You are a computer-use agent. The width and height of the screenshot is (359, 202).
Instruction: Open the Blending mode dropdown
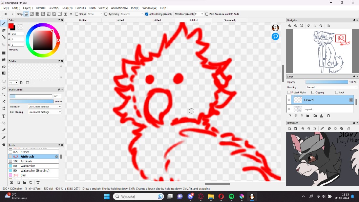[x=331, y=87]
